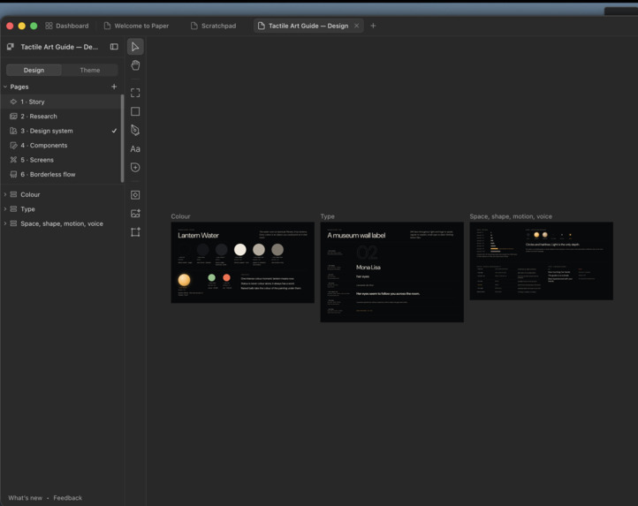This screenshot has width=638, height=506.
Task: Click the cream white colour swatch circle
Action: click(x=240, y=249)
